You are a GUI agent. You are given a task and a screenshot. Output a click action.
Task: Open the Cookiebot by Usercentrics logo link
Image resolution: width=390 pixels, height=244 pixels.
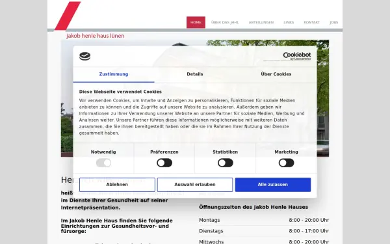[297, 56]
